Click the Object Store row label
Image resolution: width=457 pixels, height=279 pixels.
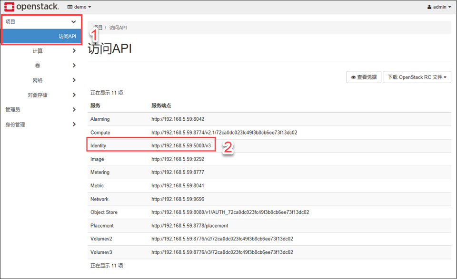(104, 212)
